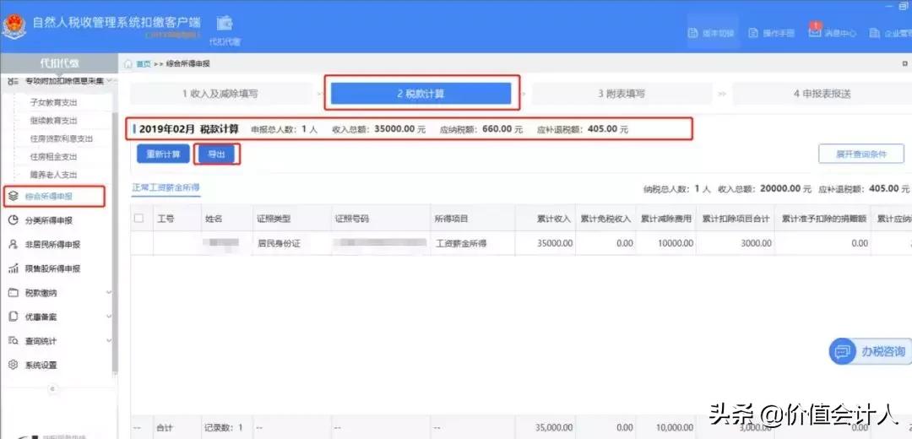This screenshot has height=439, width=912.
Task: Go to step 1 收入及减除填写
Action: coord(220,94)
